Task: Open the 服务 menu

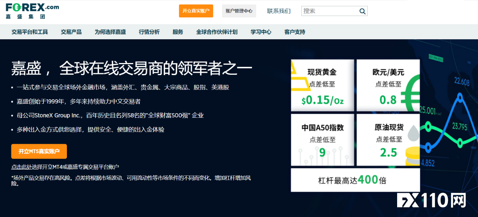Action: pos(178,32)
